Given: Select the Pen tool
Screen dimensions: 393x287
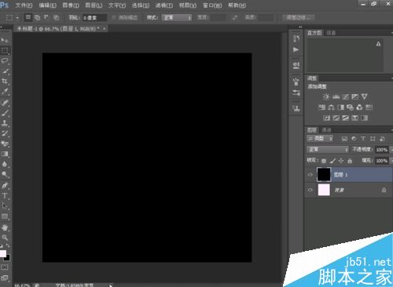Looking at the screenshot, I should point(5,185).
